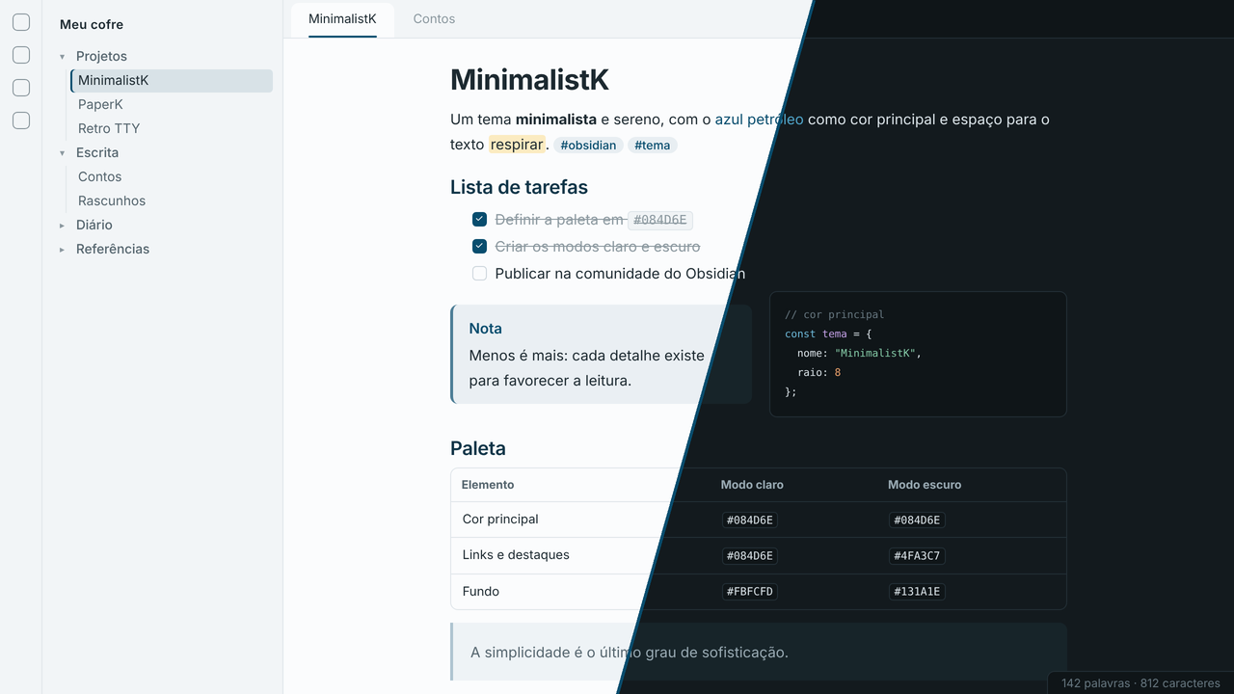Collapse the Escrita folder arrow
The width and height of the screenshot is (1234, 694).
(63, 153)
